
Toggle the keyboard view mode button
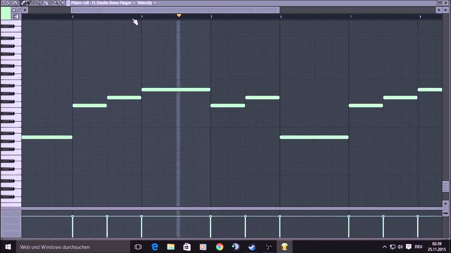click(x=16, y=17)
